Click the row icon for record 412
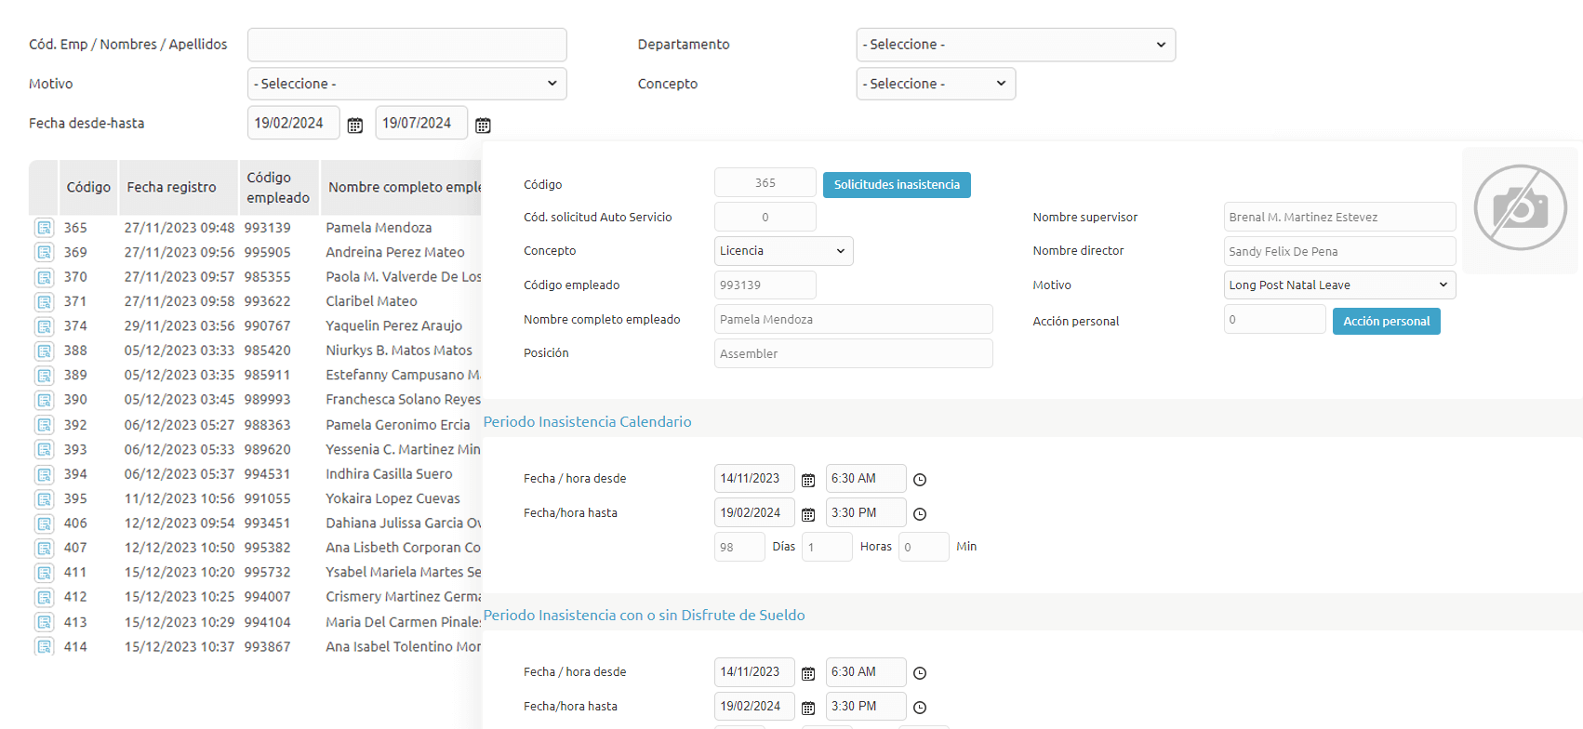This screenshot has width=1583, height=729. 44,597
